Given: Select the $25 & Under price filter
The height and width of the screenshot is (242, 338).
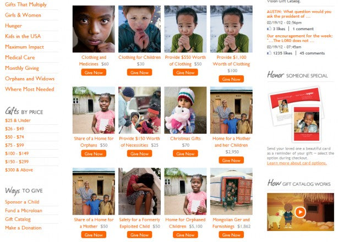Looking at the screenshot, I should (x=18, y=120).
